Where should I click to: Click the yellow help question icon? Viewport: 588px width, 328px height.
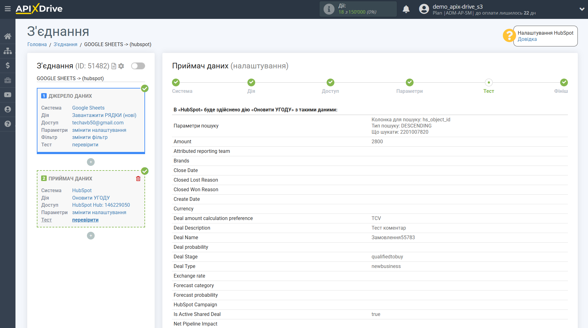coord(509,35)
